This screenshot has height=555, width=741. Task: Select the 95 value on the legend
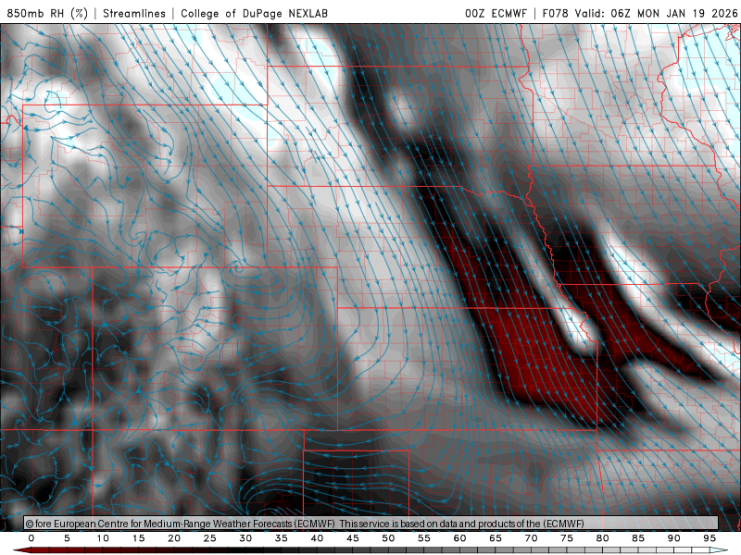(x=710, y=538)
